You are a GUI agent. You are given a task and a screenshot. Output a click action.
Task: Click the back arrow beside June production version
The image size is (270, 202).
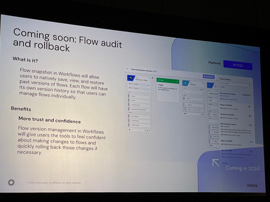click(x=128, y=69)
